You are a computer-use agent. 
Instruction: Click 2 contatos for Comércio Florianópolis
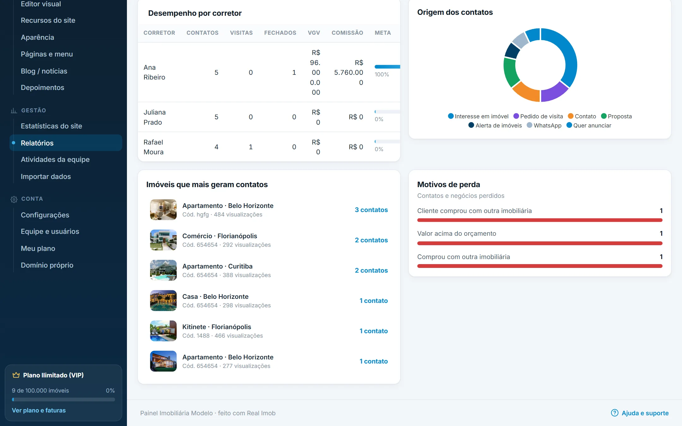click(x=371, y=240)
